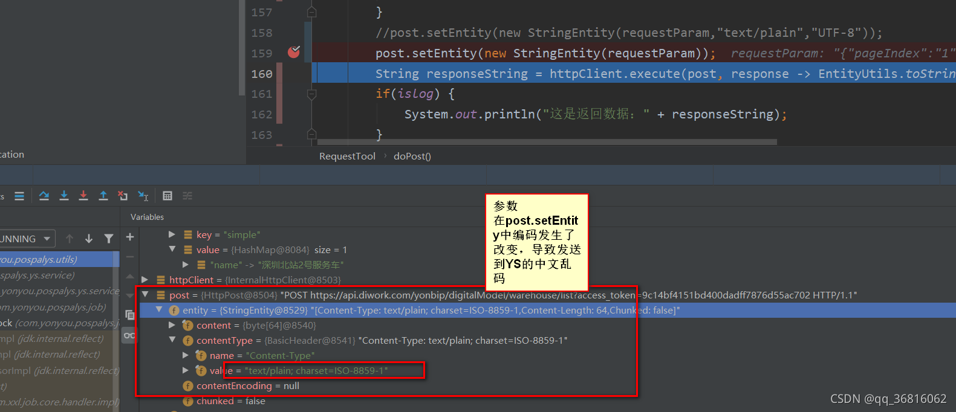
Task: Click the post.setEntity call on line 159
Action: click(545, 53)
